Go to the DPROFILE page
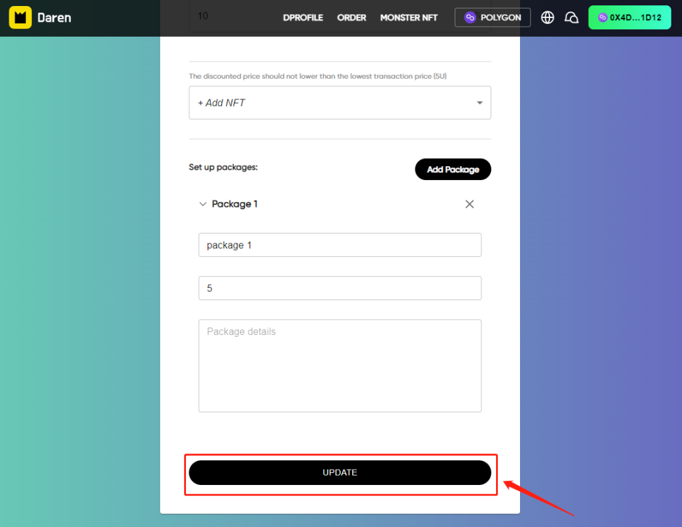This screenshot has width=682, height=527. (x=303, y=17)
